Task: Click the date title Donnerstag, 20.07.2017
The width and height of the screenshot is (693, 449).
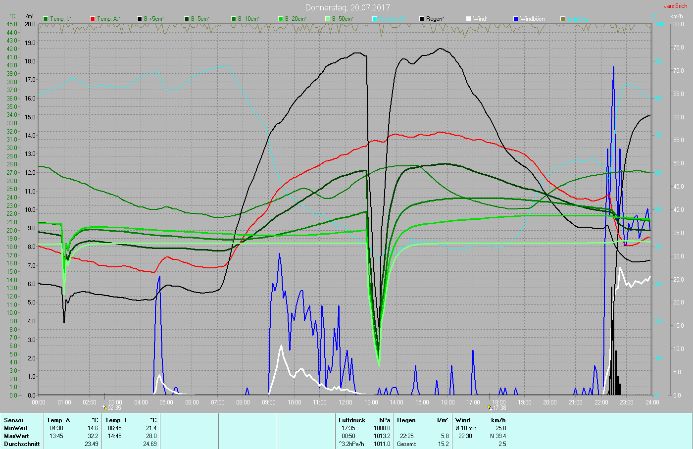Action: (x=347, y=7)
